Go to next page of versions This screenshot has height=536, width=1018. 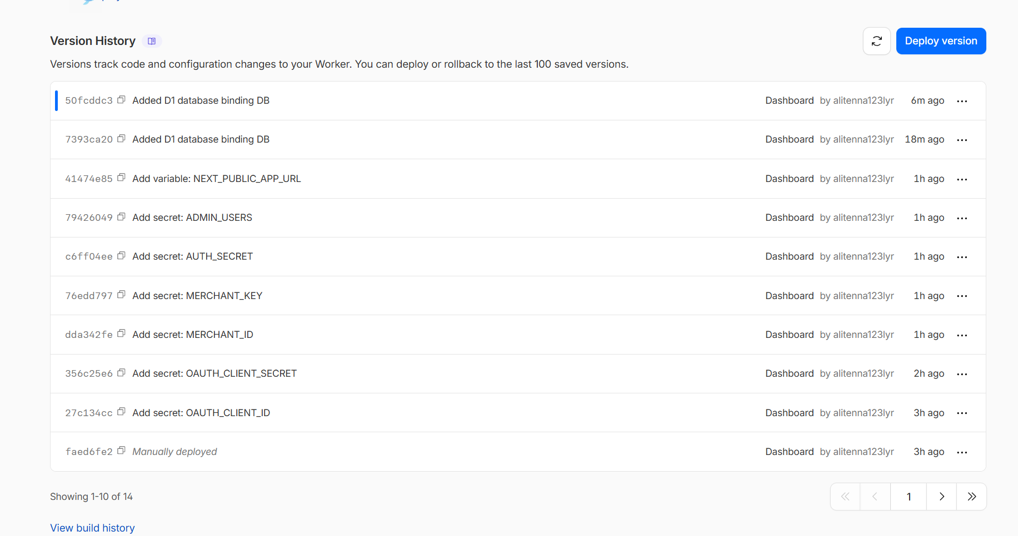coord(941,497)
